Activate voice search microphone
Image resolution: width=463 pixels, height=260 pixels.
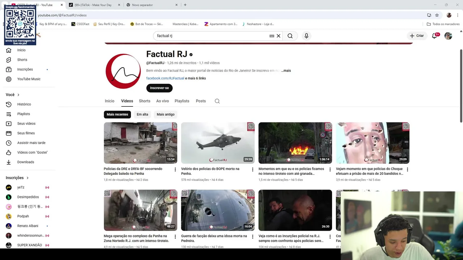click(x=306, y=36)
